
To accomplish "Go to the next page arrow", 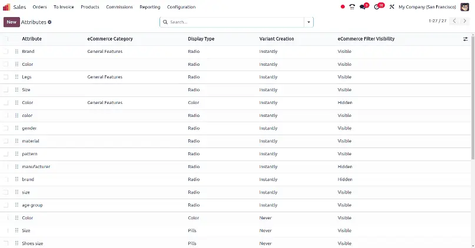I will pyautogui.click(x=464, y=21).
